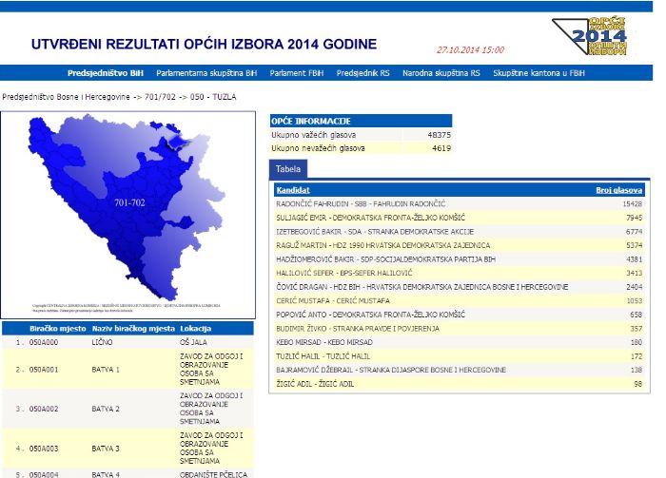Viewport: 666px width, 478px height.
Task: Select row Budimir Živko - Stranka pravde
Action: pyautogui.click(x=460, y=328)
